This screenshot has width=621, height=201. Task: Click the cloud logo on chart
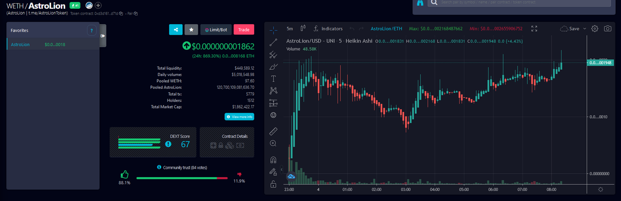(291, 177)
